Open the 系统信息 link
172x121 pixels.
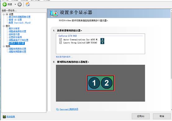coord(11,117)
